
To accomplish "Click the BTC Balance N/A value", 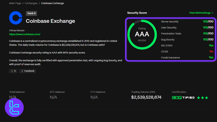I will click(53, 97).
